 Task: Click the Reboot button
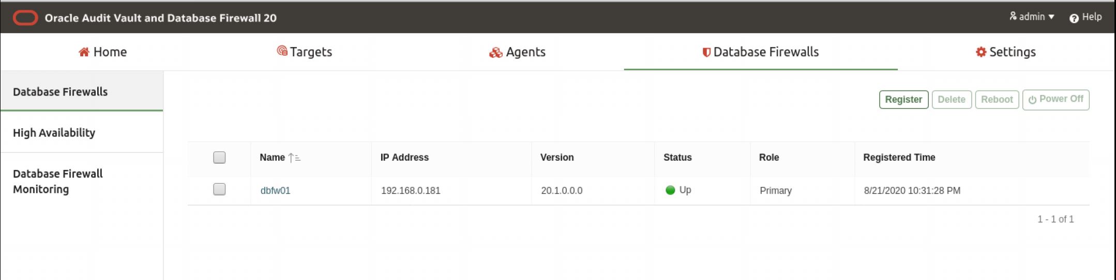tap(997, 100)
